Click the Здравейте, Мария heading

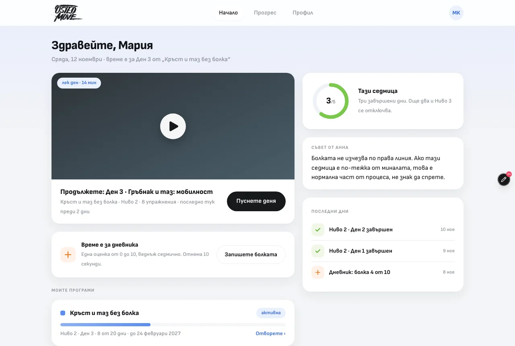click(x=102, y=45)
